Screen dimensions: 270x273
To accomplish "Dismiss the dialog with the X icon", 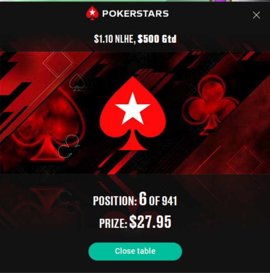I will (x=256, y=15).
